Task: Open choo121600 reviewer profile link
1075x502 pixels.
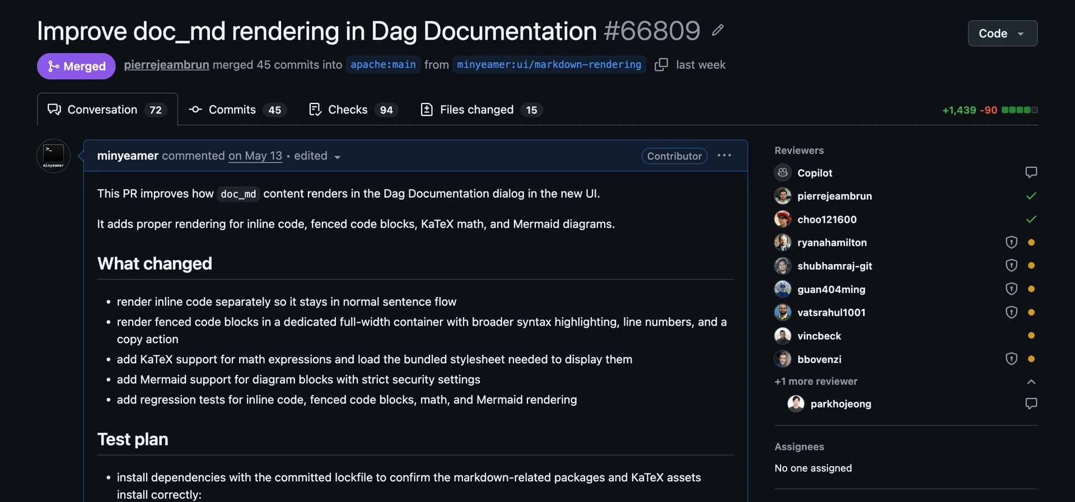Action: coord(827,219)
